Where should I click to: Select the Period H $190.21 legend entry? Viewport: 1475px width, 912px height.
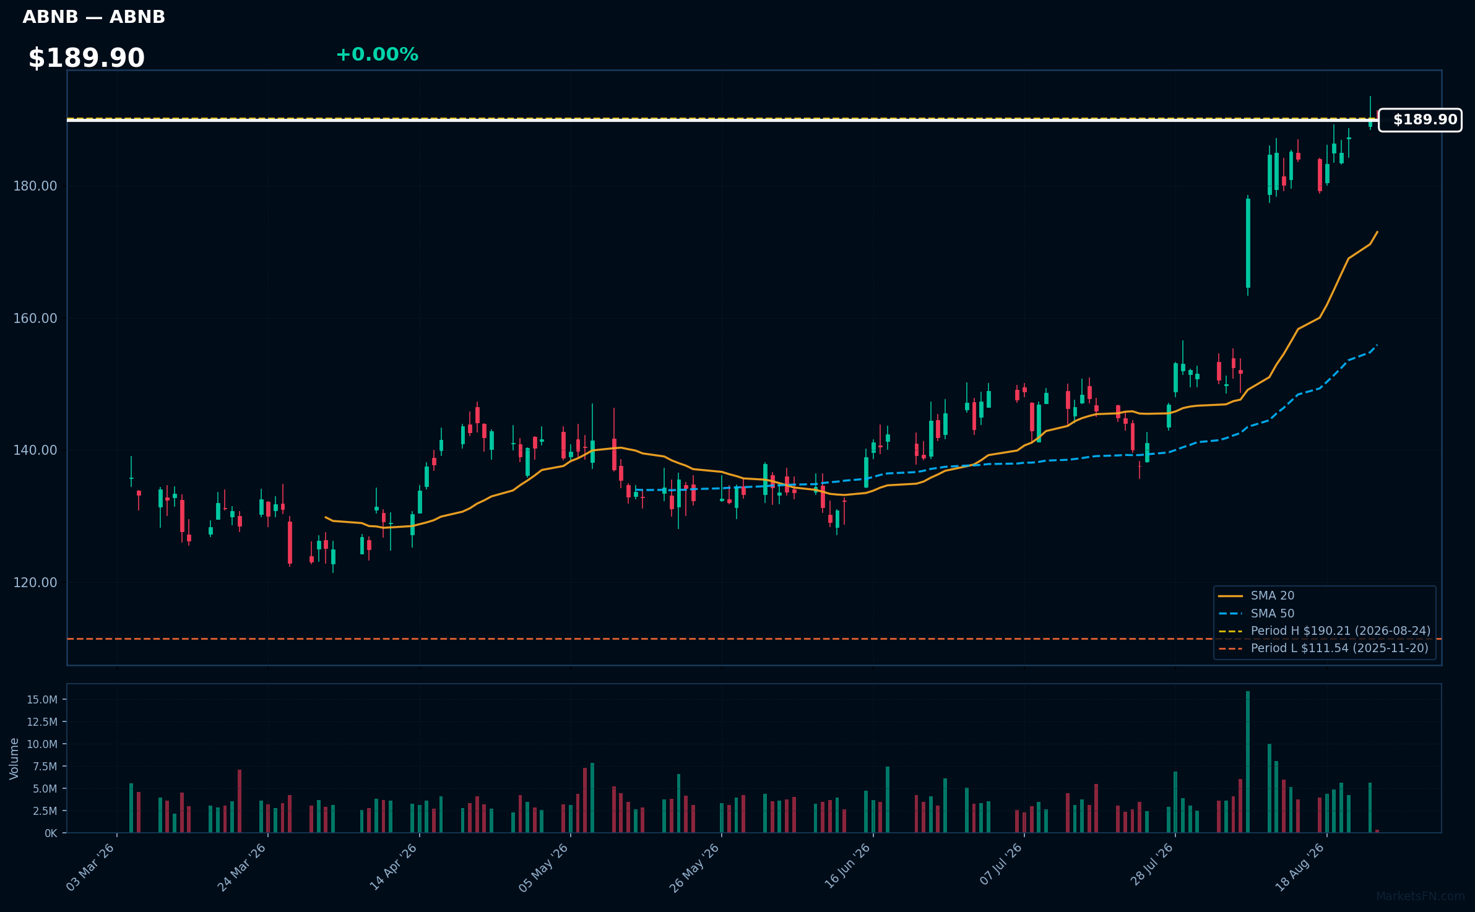click(x=1324, y=631)
